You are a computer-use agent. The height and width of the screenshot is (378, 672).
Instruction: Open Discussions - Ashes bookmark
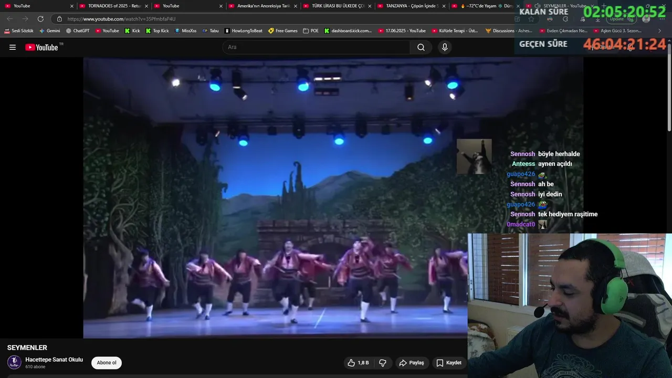point(509,31)
